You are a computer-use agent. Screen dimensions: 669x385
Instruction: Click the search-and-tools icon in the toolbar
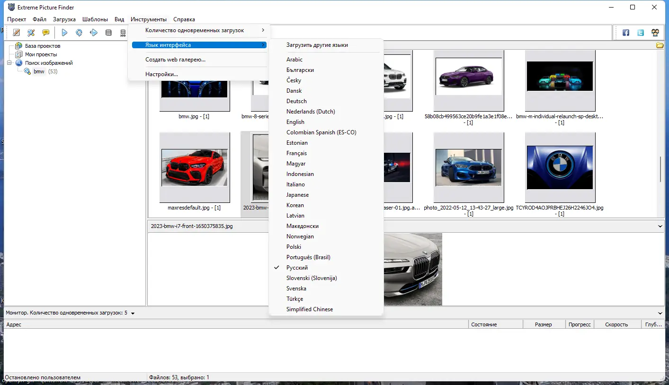[x=31, y=33]
